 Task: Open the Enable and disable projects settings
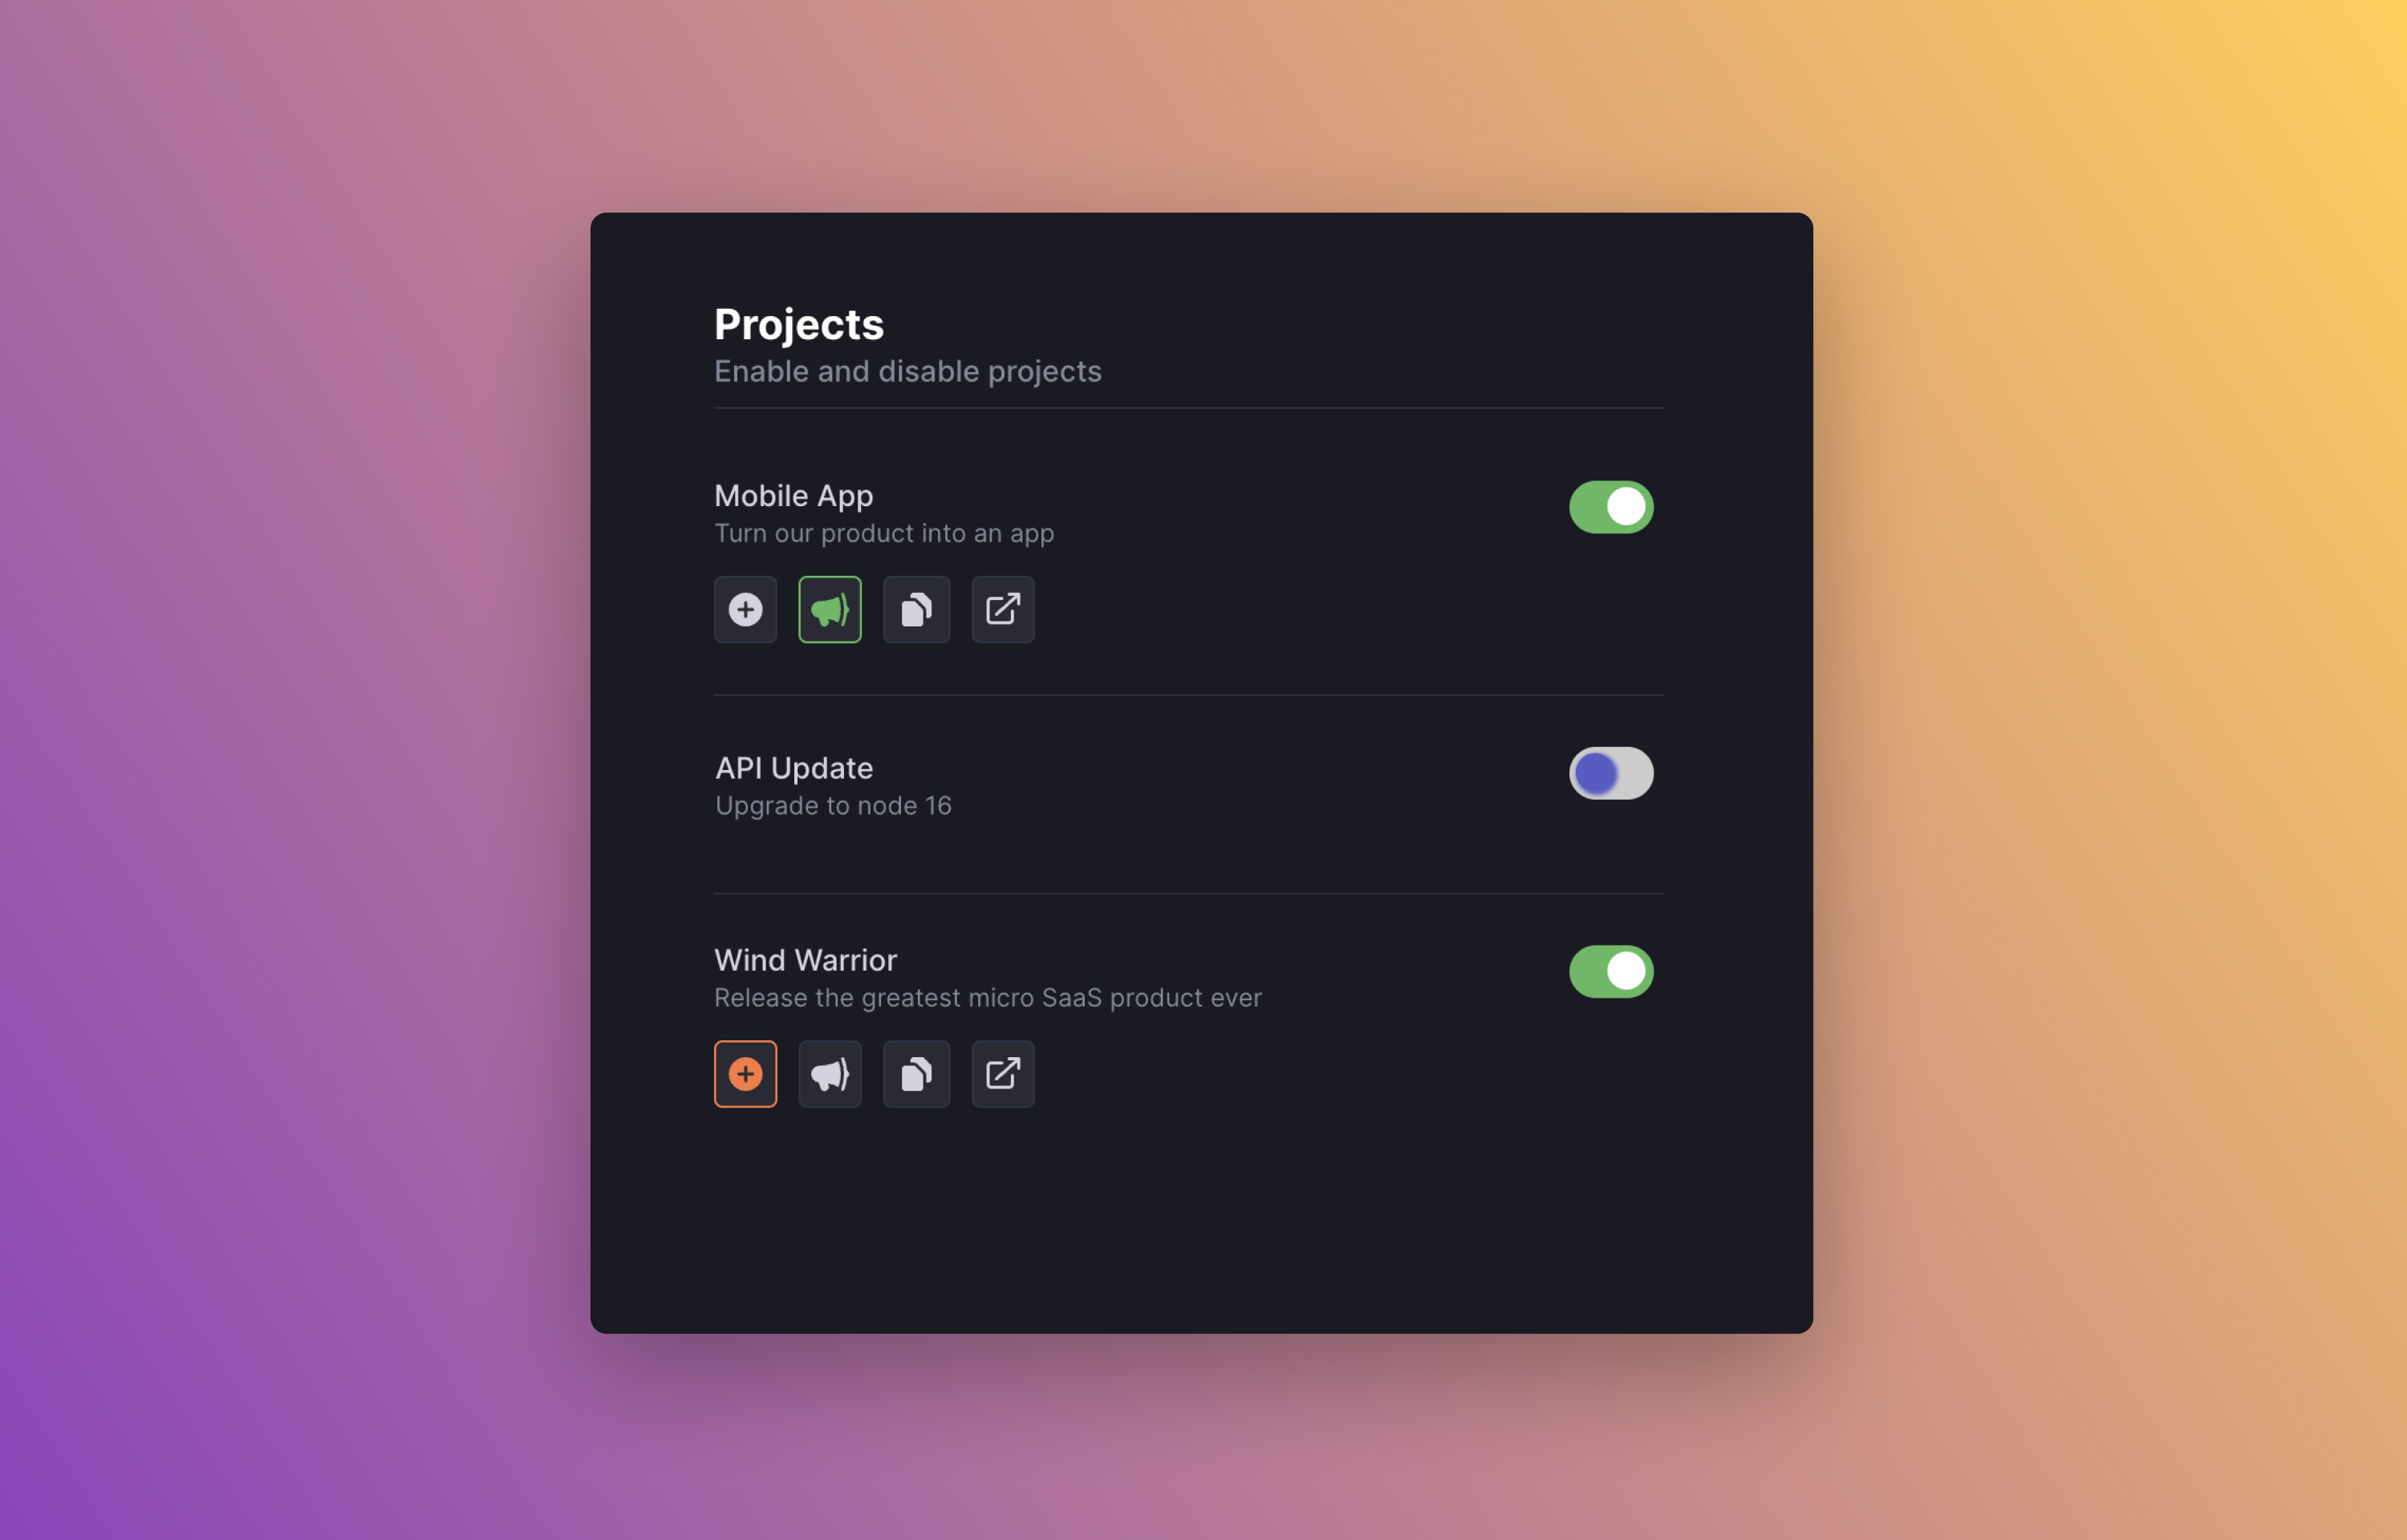pos(907,370)
